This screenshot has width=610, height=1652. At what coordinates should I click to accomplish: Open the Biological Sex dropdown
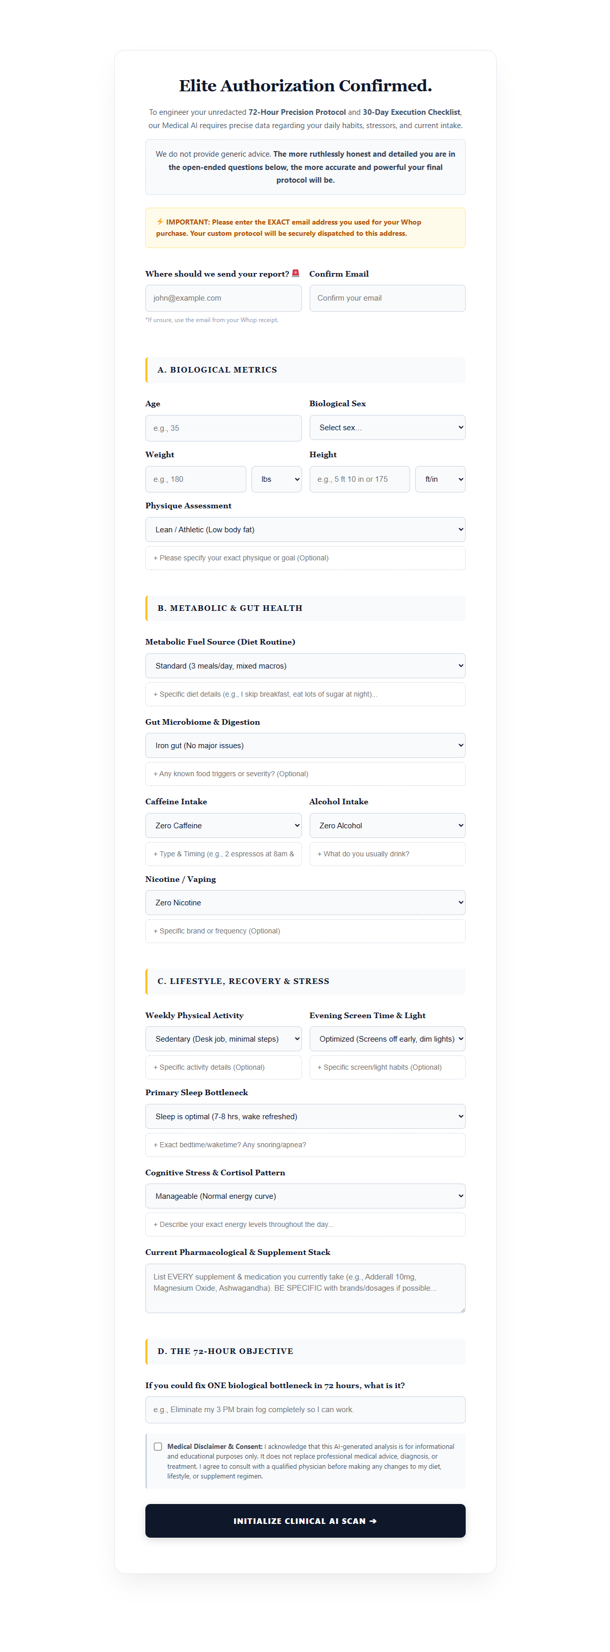point(387,428)
